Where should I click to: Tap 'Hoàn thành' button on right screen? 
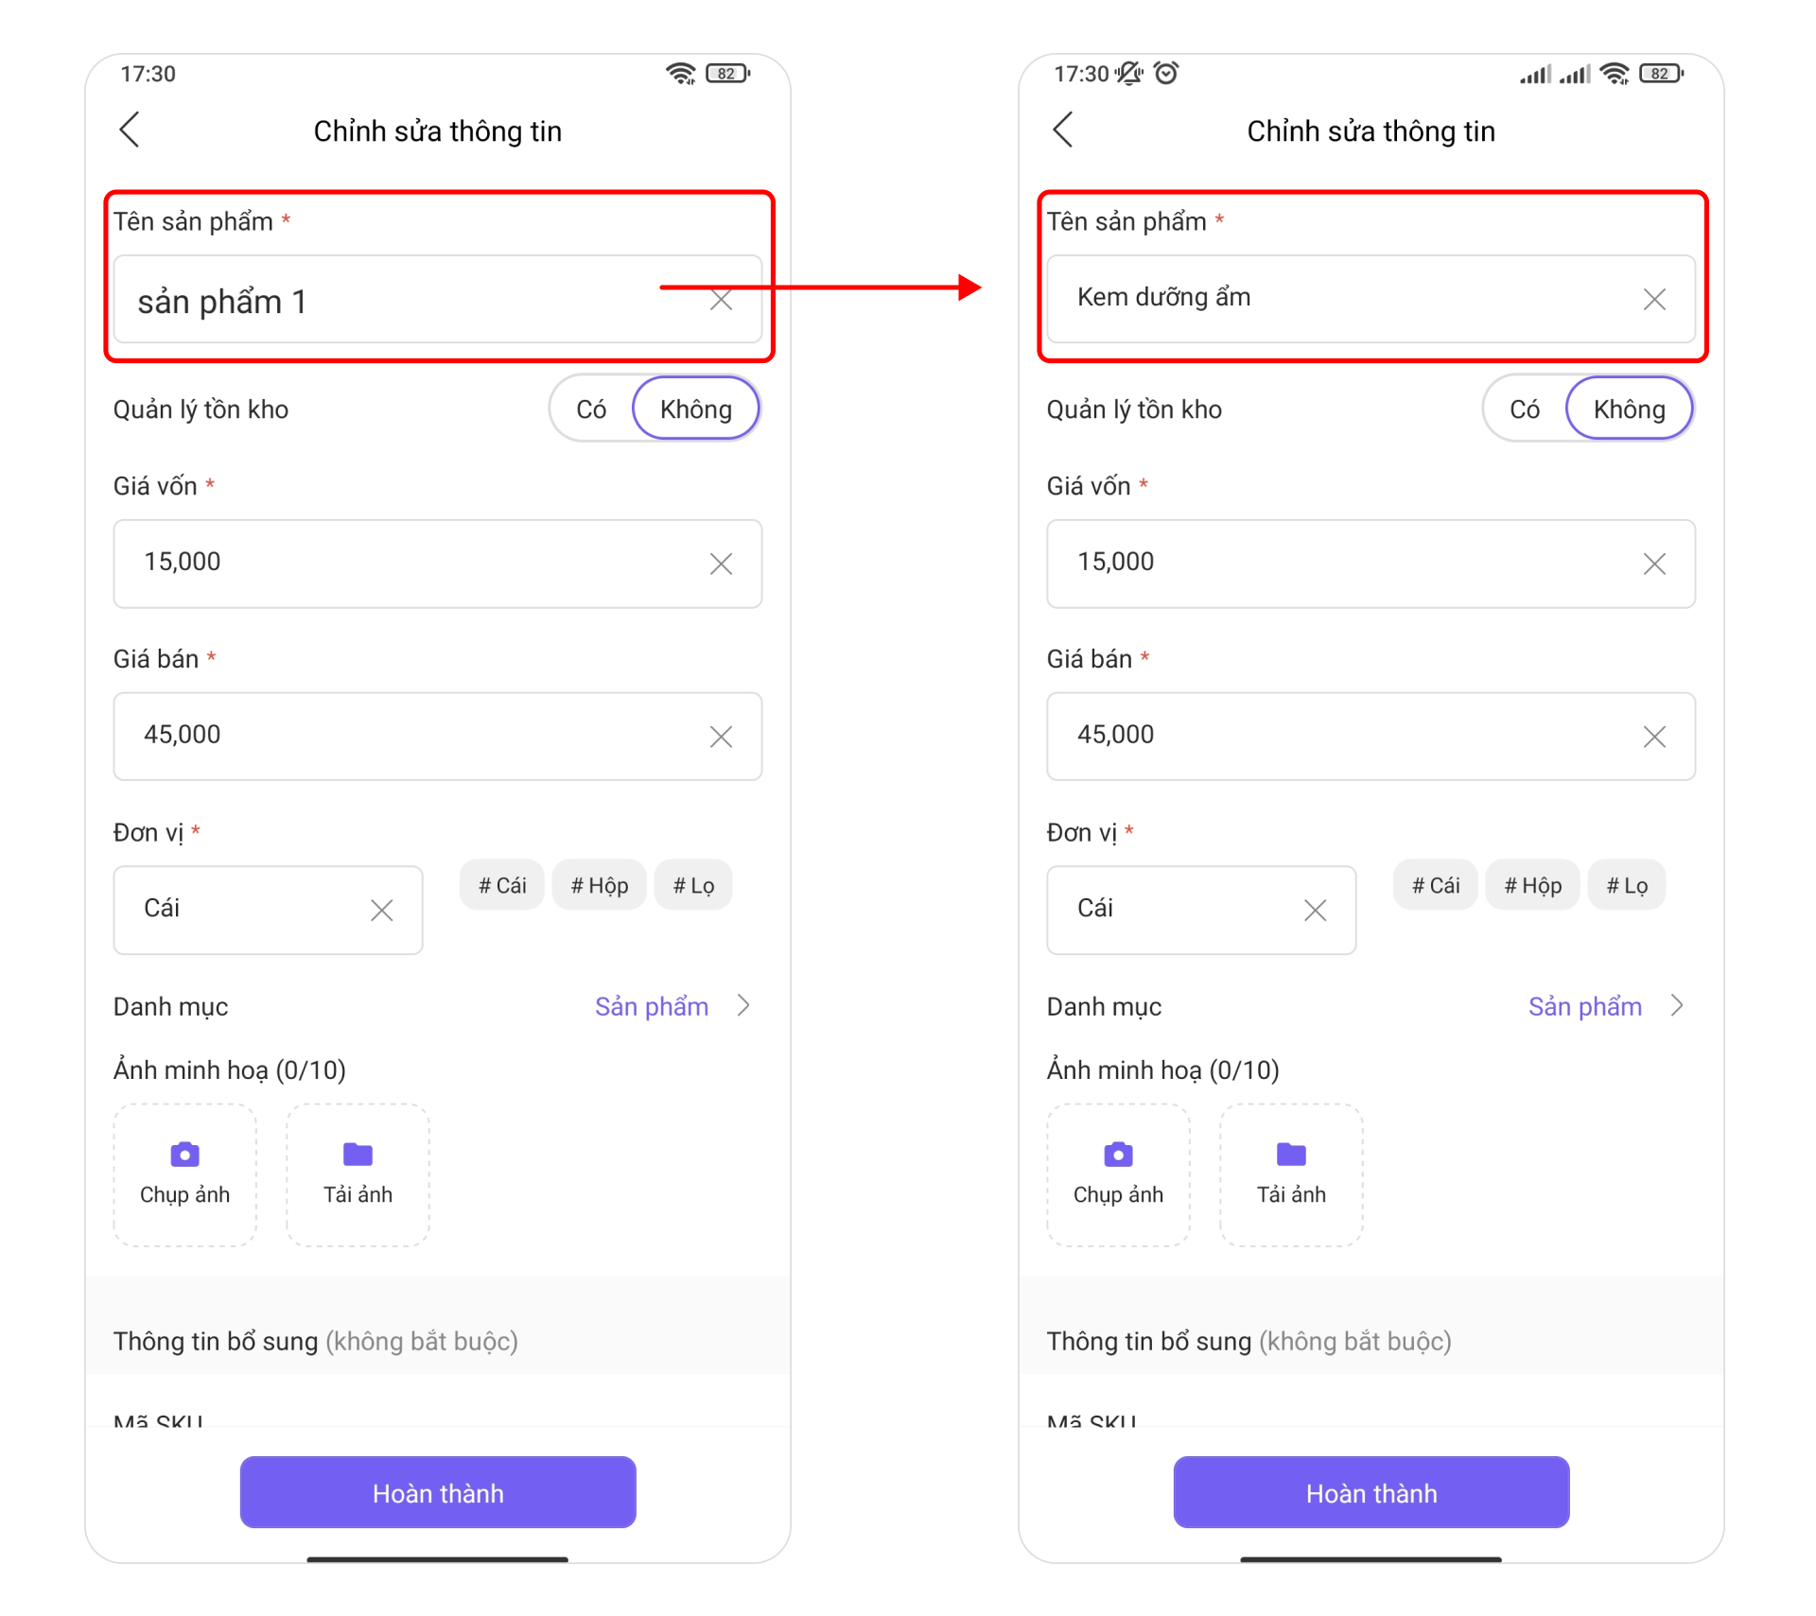pyautogui.click(x=1371, y=1492)
